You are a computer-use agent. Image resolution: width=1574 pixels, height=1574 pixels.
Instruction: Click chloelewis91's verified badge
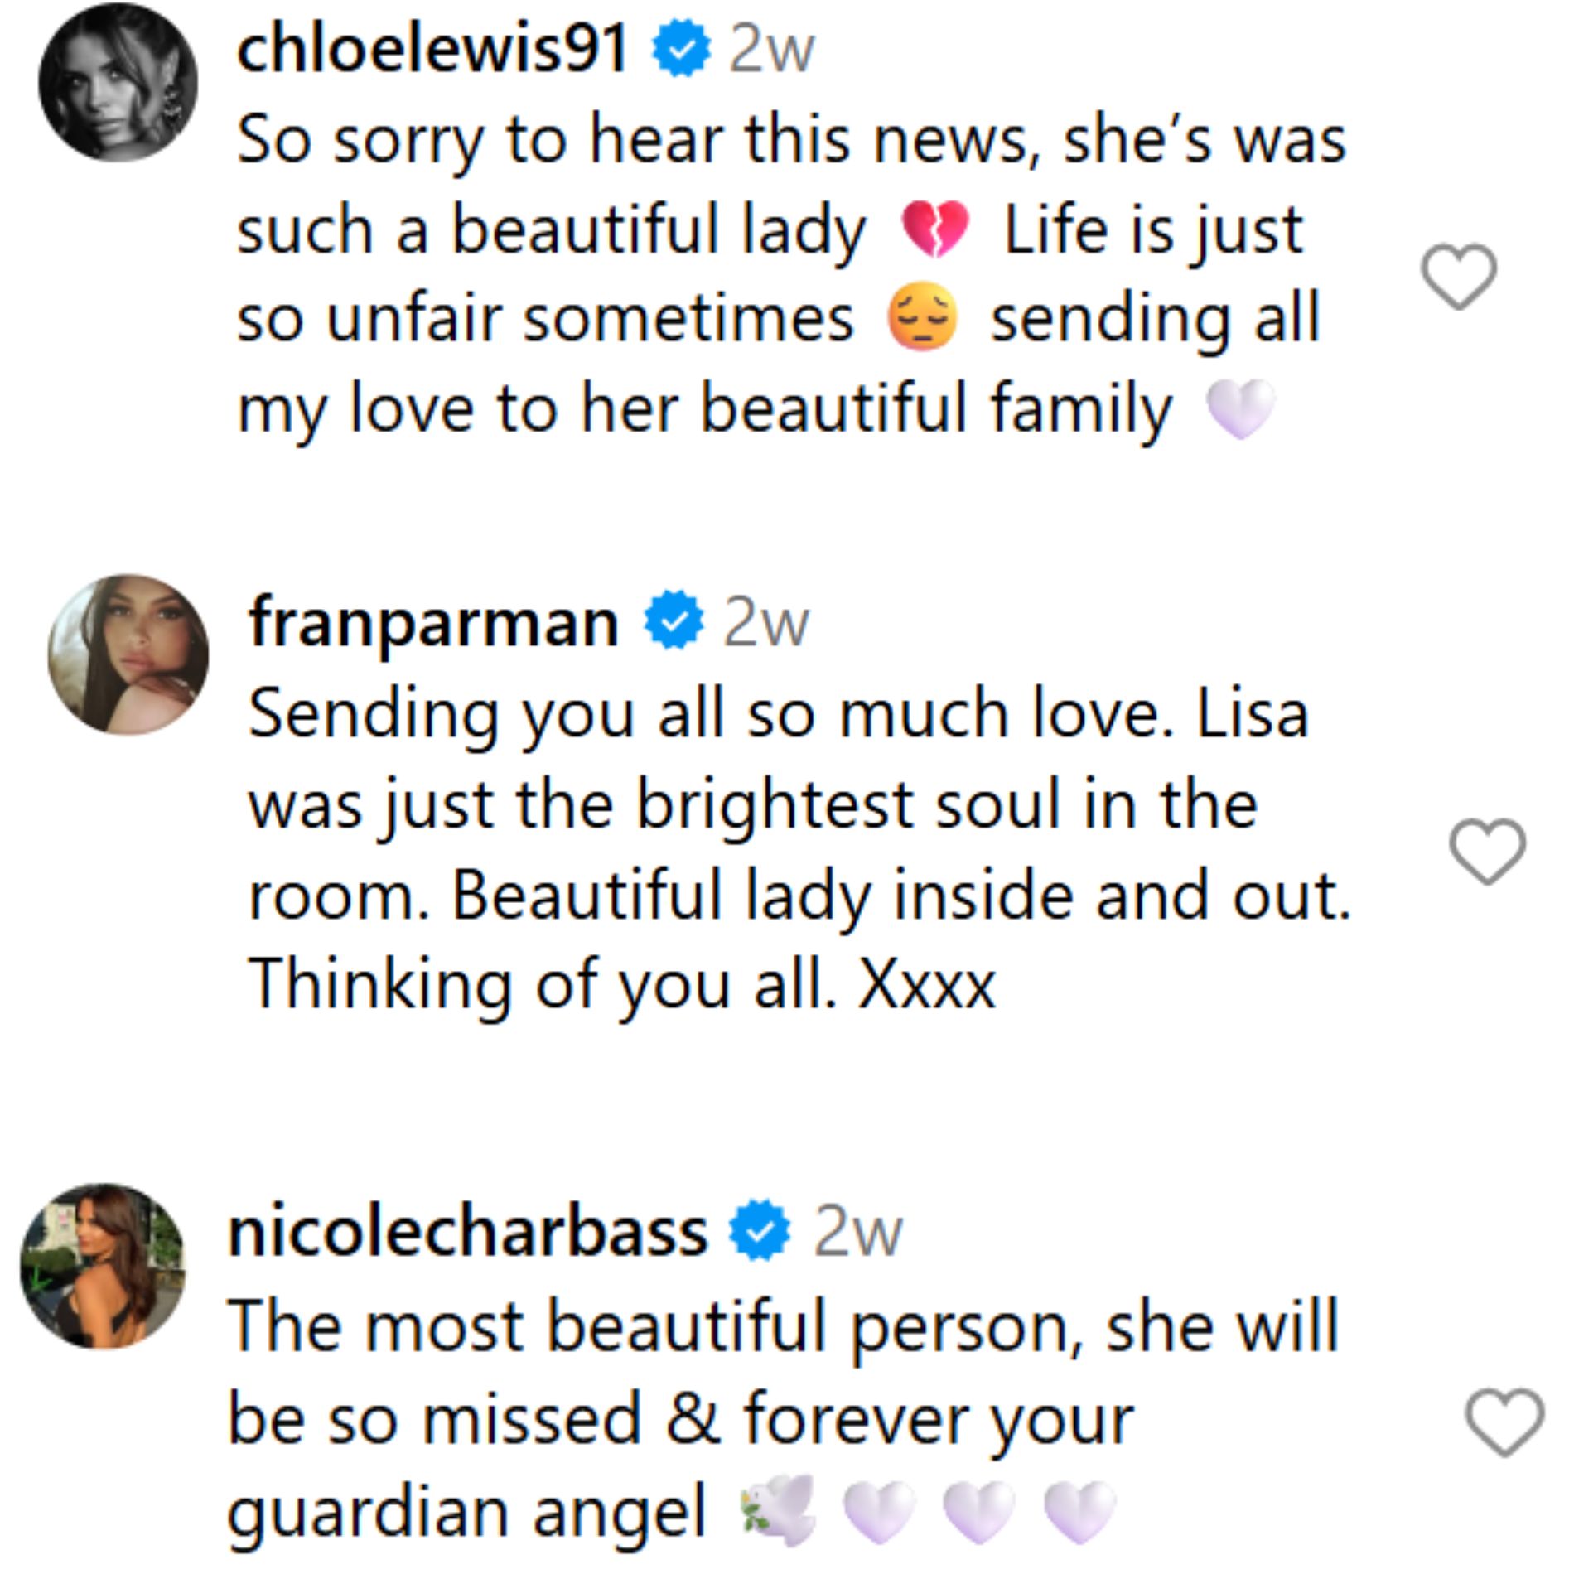coord(681,51)
